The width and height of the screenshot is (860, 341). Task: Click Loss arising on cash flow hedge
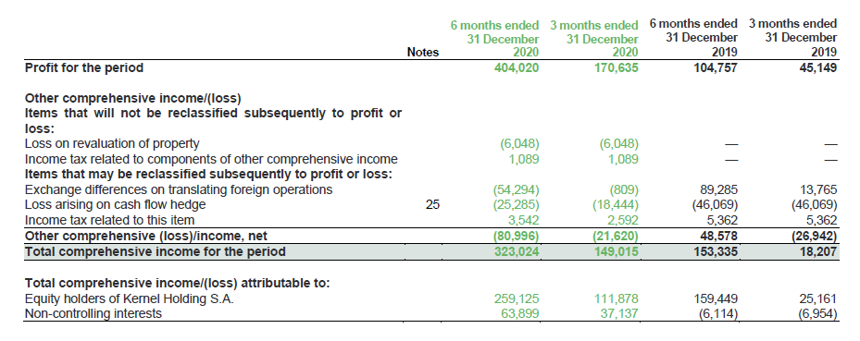115,205
